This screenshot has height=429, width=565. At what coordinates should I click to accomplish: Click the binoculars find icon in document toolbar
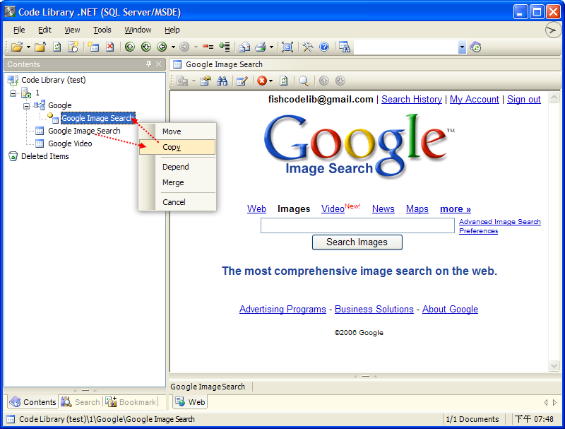pyautogui.click(x=222, y=81)
